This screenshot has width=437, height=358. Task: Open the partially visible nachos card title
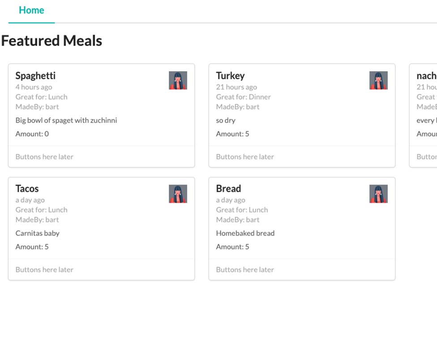[427, 76]
